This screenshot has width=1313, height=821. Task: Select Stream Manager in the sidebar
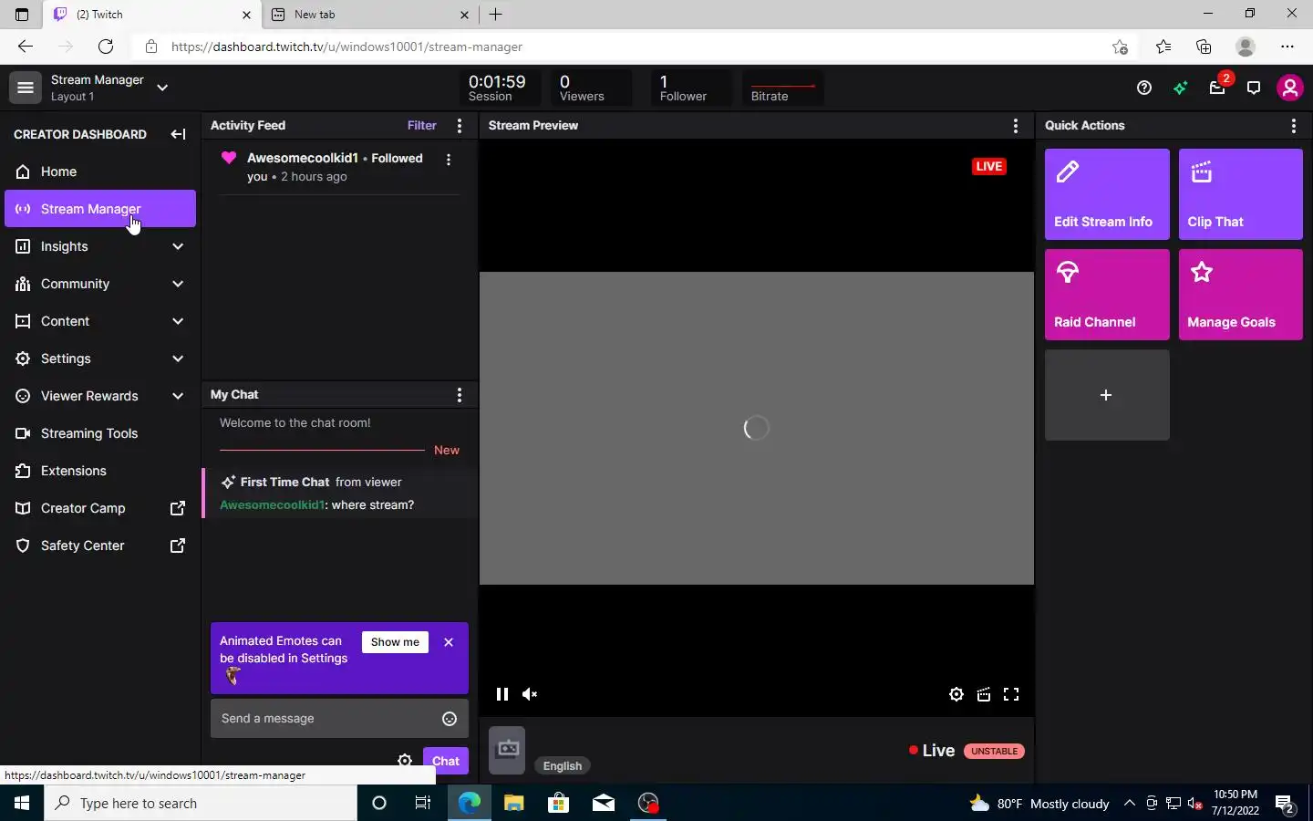click(x=100, y=209)
